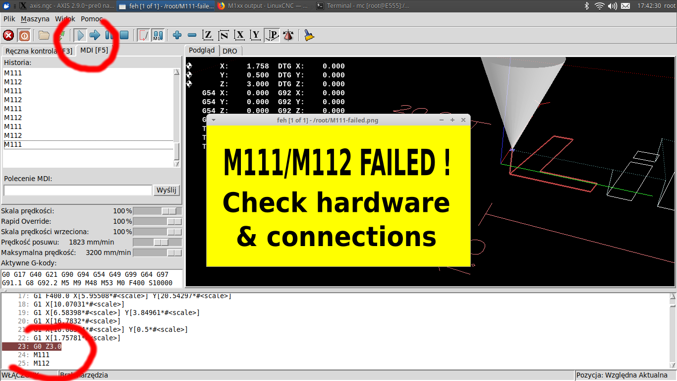Screen dimensions: 677x381
Task: Clear live plot with broom icon
Action: click(309, 35)
